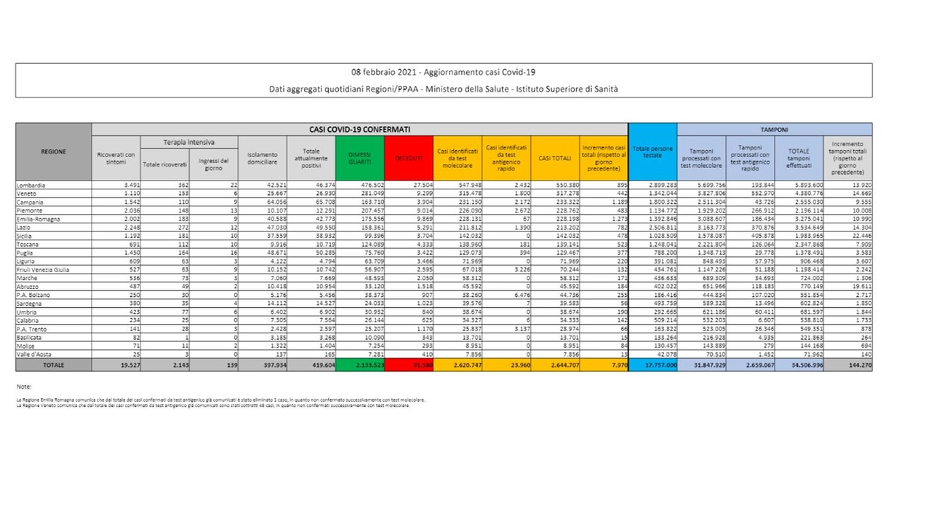Click the red 'DECEDUTI' header
Screen dimensions: 931x524
[x=409, y=158]
